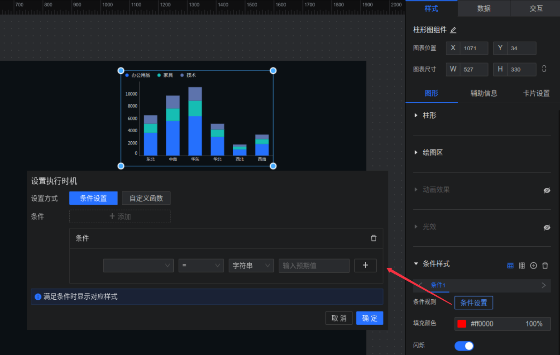This screenshot has height=355, width=560.
Task: Open the '=' operator dropdown
Action: [x=201, y=266]
